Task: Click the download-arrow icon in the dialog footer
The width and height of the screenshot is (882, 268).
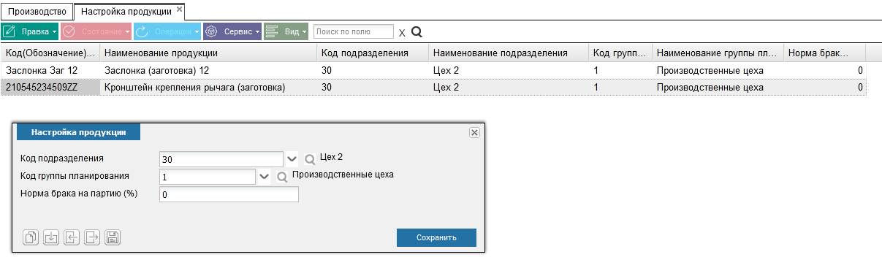Action: [51, 237]
